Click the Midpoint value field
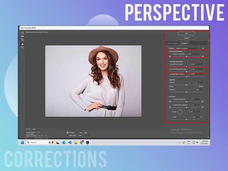The image size is (228, 171). coord(199,90)
